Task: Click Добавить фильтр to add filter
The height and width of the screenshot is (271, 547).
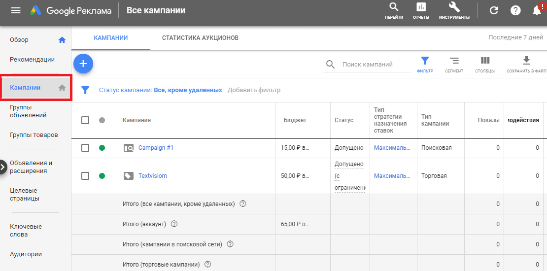Action: click(254, 90)
